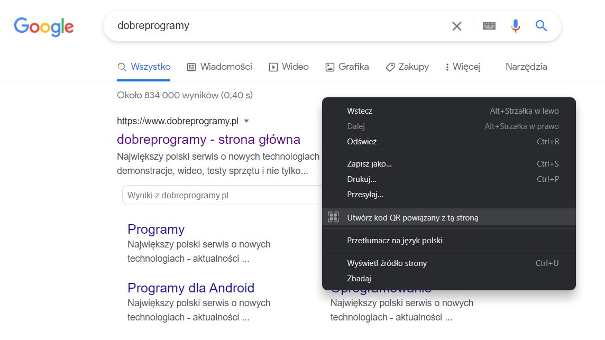605x340 pixels.
Task: Start voice search with the microphone icon
Action: [x=515, y=25]
